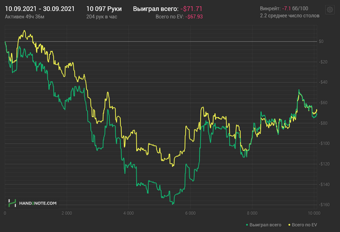Click the $0 vertical axis label
Image resolution: width=340 pixels, height=232 pixels.
point(321,41)
